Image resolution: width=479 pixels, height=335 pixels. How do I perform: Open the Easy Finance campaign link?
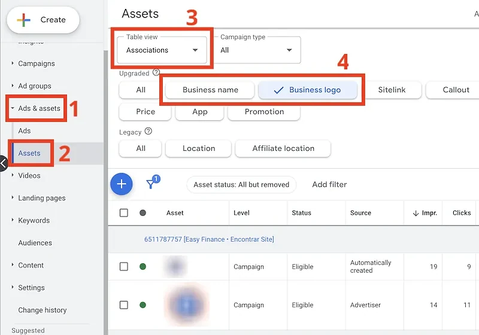pyautogui.click(x=209, y=239)
